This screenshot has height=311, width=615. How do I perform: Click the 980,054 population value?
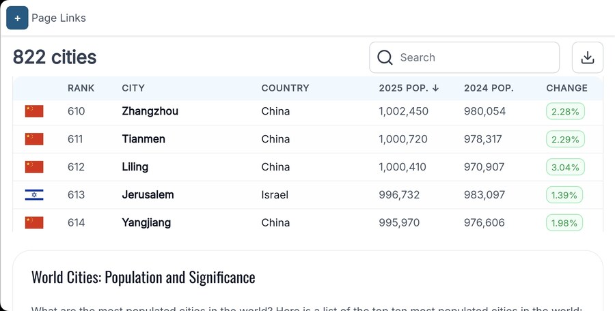click(x=484, y=111)
